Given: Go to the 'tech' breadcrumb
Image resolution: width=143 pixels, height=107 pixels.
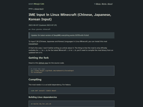Looking at the screenshot, I should tap(41, 9).
